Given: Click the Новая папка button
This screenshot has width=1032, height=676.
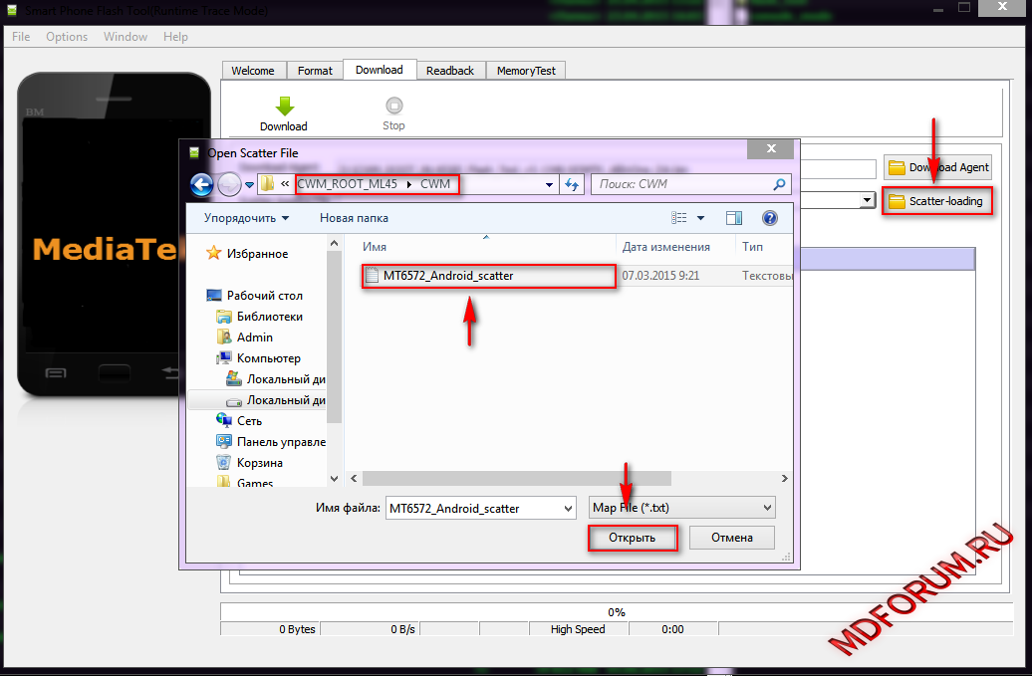Looking at the screenshot, I should coord(354,218).
